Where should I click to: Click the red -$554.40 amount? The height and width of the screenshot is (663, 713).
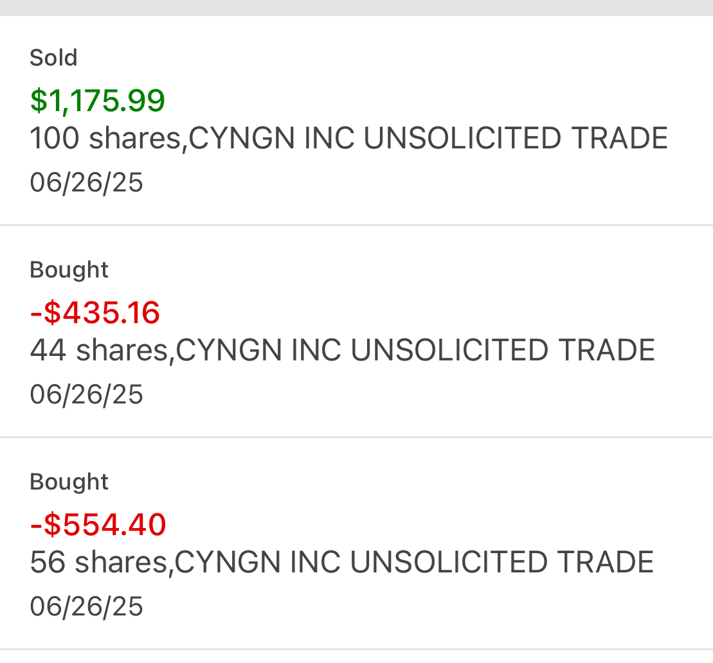98,525
